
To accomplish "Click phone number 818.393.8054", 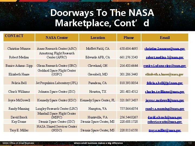I will tap(129, 83).
